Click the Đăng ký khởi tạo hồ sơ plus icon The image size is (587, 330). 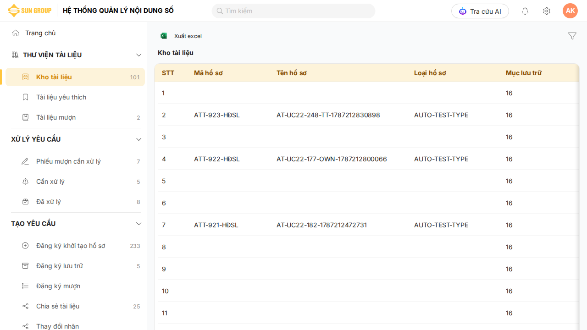(x=25, y=246)
